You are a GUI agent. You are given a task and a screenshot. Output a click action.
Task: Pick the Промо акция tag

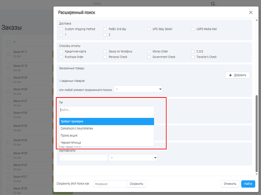pyautogui.click(x=107, y=135)
